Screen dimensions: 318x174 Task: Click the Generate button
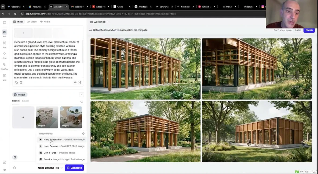coord(74,168)
